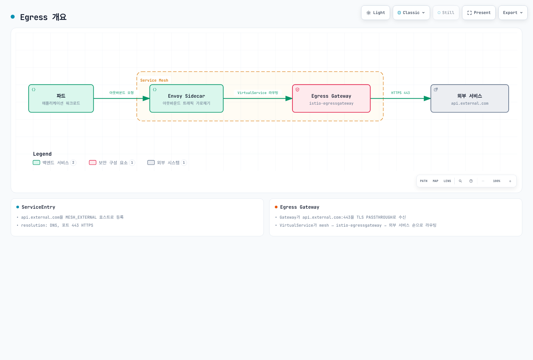
Task: Click the Legend heading
Action: coord(42,154)
